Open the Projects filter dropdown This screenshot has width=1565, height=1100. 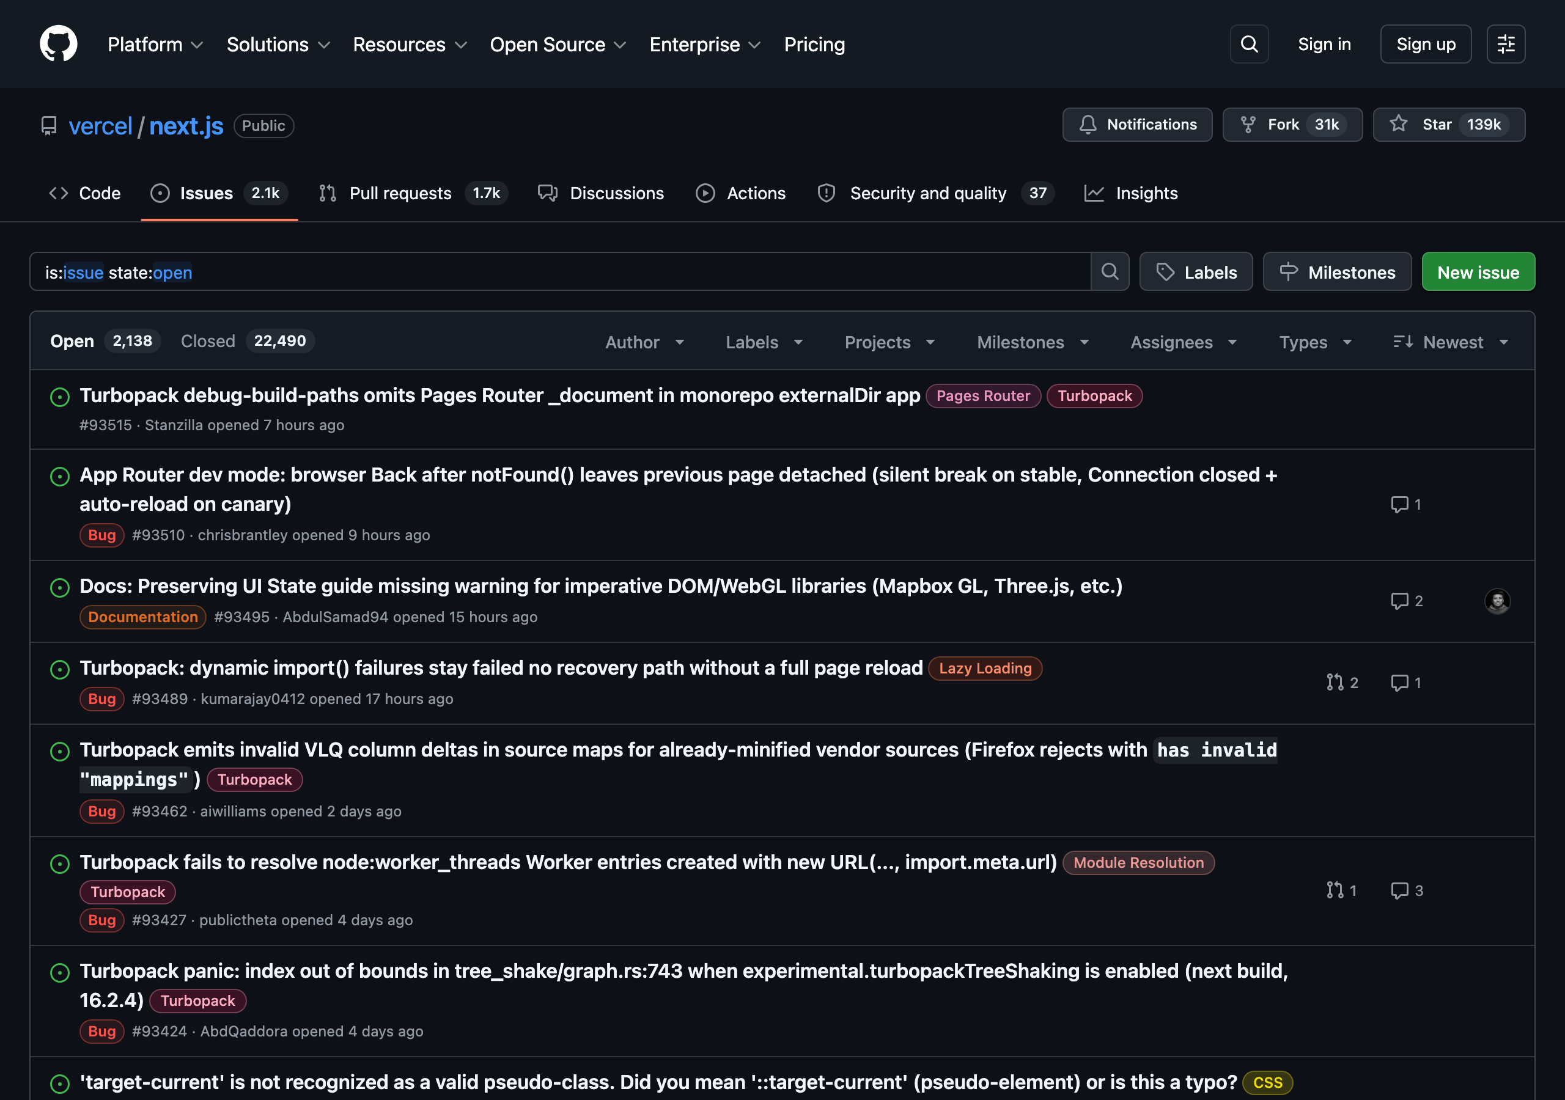[x=889, y=342]
